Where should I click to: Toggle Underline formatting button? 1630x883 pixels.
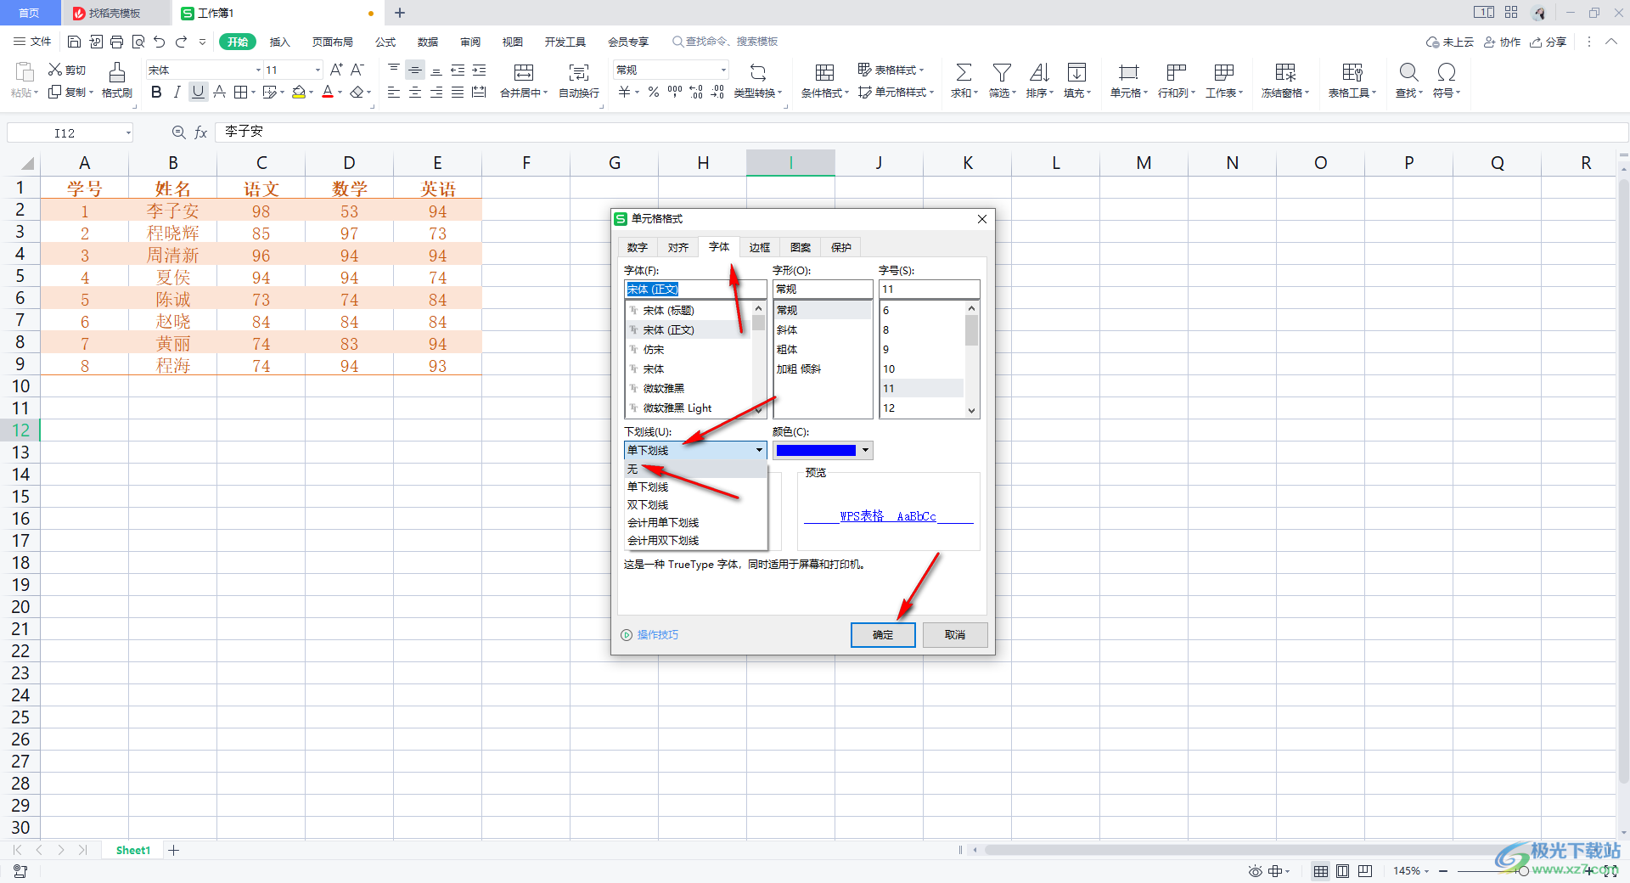(198, 92)
